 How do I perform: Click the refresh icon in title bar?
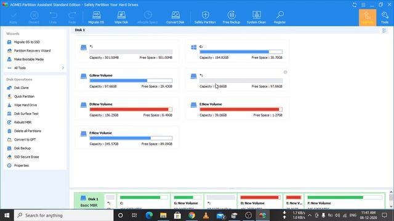[355, 5]
